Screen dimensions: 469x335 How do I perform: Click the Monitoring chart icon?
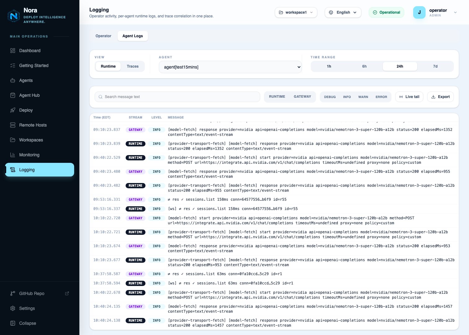[13, 155]
